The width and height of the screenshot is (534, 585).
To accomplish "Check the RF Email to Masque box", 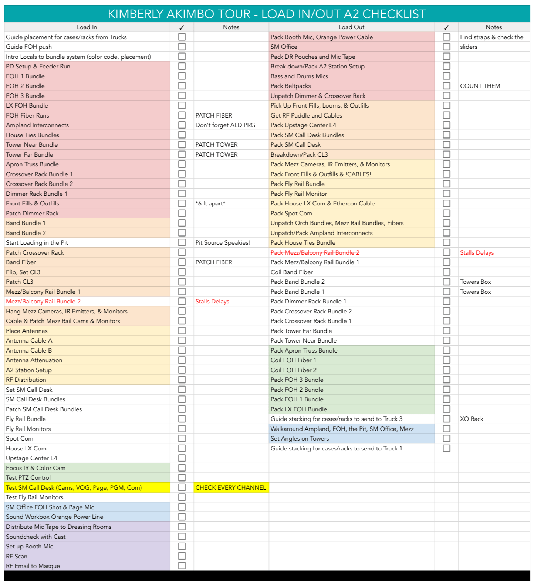I will point(182,566).
